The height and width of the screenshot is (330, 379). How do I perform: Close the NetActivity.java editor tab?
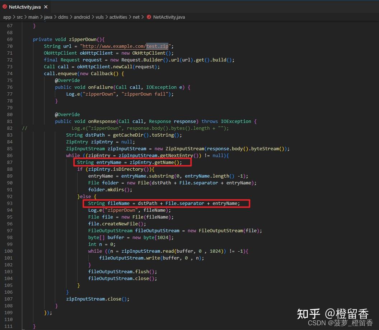[x=45, y=6]
